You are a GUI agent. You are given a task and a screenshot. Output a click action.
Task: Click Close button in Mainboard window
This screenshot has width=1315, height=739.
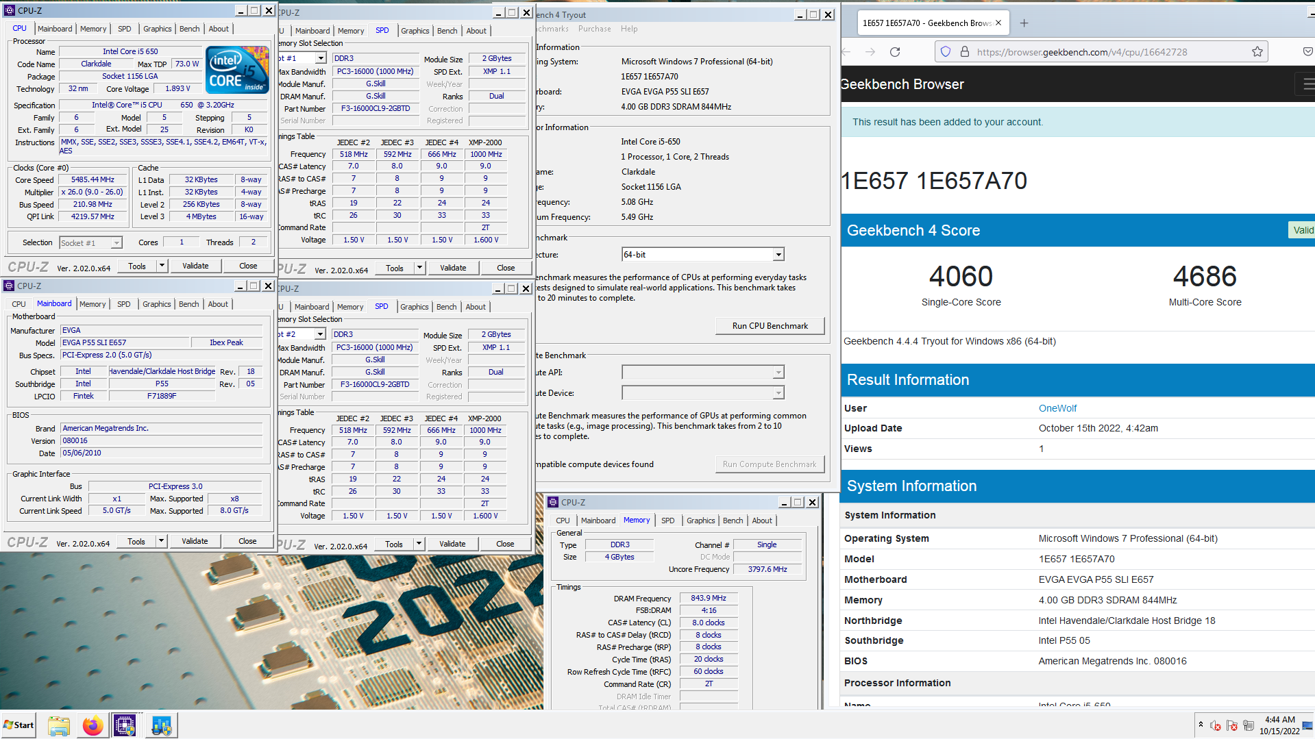click(247, 541)
